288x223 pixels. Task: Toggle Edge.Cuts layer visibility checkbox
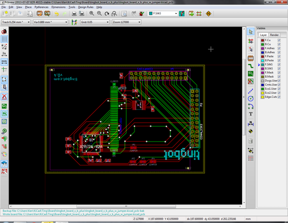click(x=279, y=97)
